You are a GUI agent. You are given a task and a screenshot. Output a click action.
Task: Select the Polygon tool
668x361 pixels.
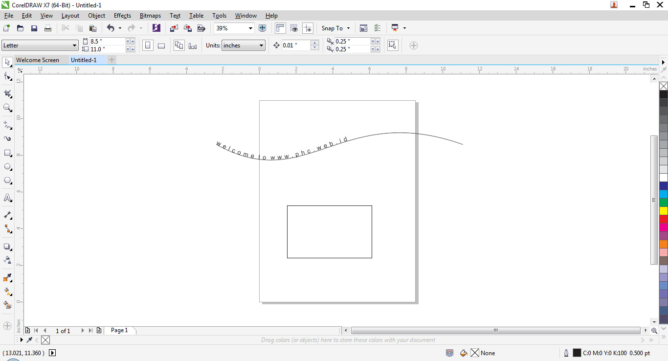tap(8, 181)
